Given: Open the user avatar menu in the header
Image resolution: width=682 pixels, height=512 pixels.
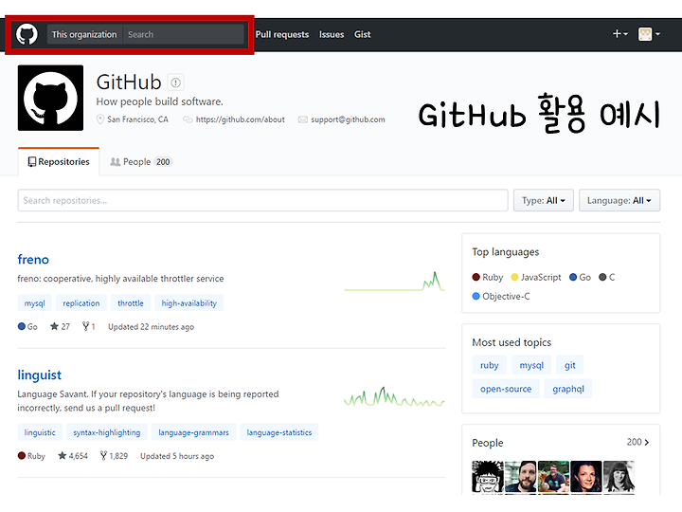Looking at the screenshot, I should (649, 34).
